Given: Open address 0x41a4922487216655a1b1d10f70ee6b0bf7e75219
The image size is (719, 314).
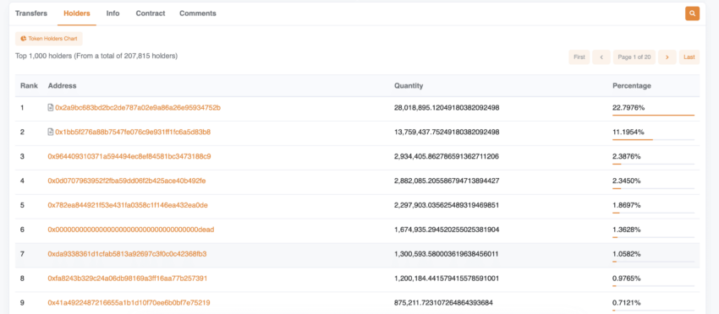Looking at the screenshot, I should point(129,302).
